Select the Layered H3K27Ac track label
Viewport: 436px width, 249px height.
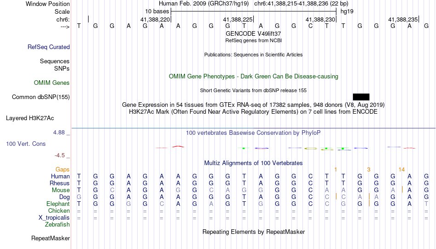pos(30,118)
